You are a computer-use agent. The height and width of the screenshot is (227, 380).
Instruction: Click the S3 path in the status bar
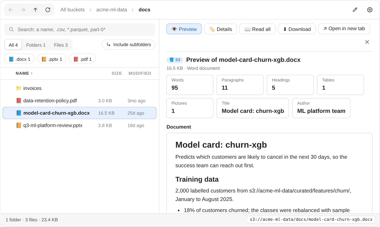[311, 220]
